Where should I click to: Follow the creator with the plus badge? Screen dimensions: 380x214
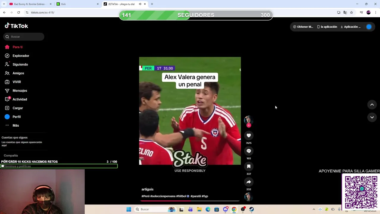[249, 125]
